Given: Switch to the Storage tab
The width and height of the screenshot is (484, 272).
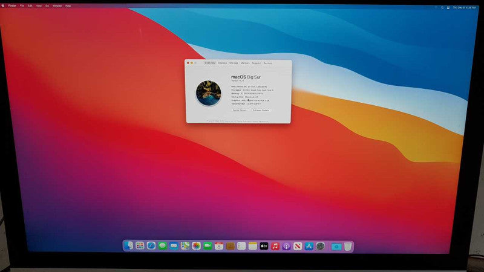Looking at the screenshot, I should 234,63.
